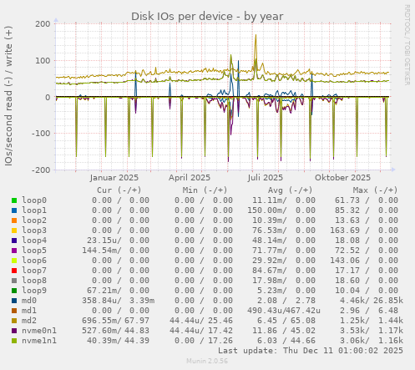
Task: Click the Avg (-/+) column header
Action: [x=291, y=190]
